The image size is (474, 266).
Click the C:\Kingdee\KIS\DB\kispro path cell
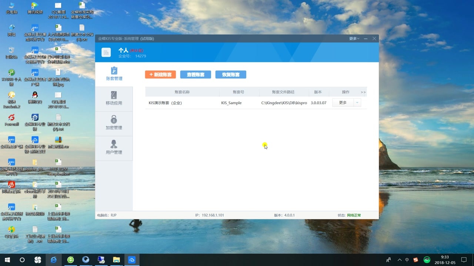[x=284, y=103]
